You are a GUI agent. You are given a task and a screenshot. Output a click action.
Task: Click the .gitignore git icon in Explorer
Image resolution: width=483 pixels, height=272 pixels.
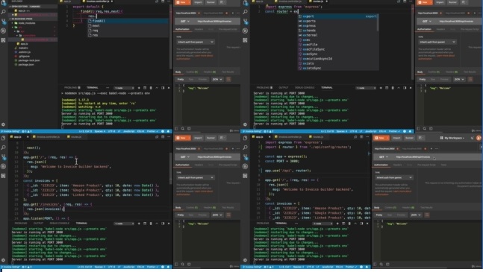coord(16,56)
